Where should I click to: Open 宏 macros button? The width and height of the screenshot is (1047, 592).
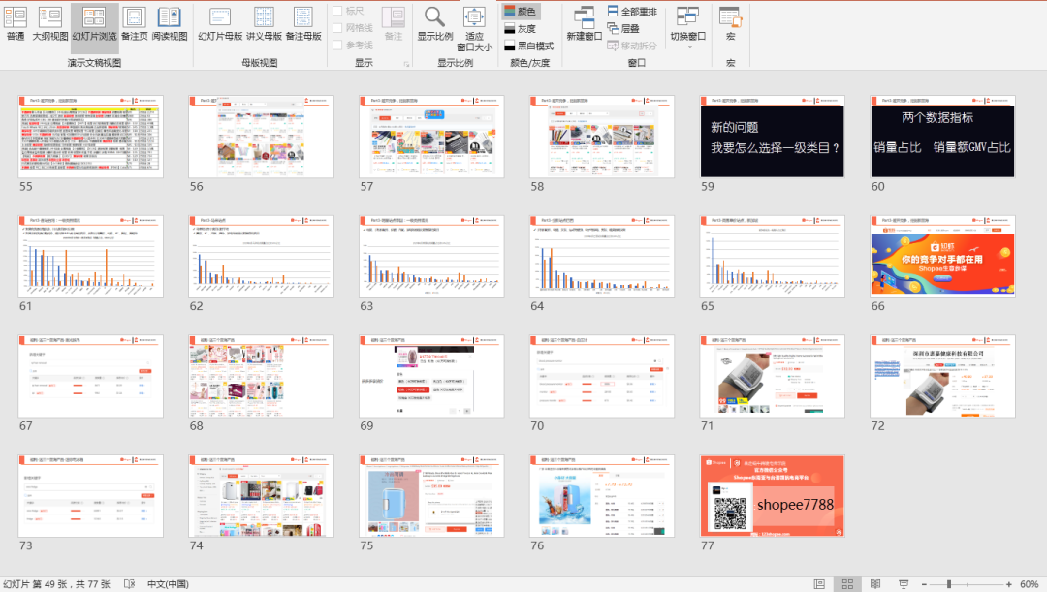(730, 24)
